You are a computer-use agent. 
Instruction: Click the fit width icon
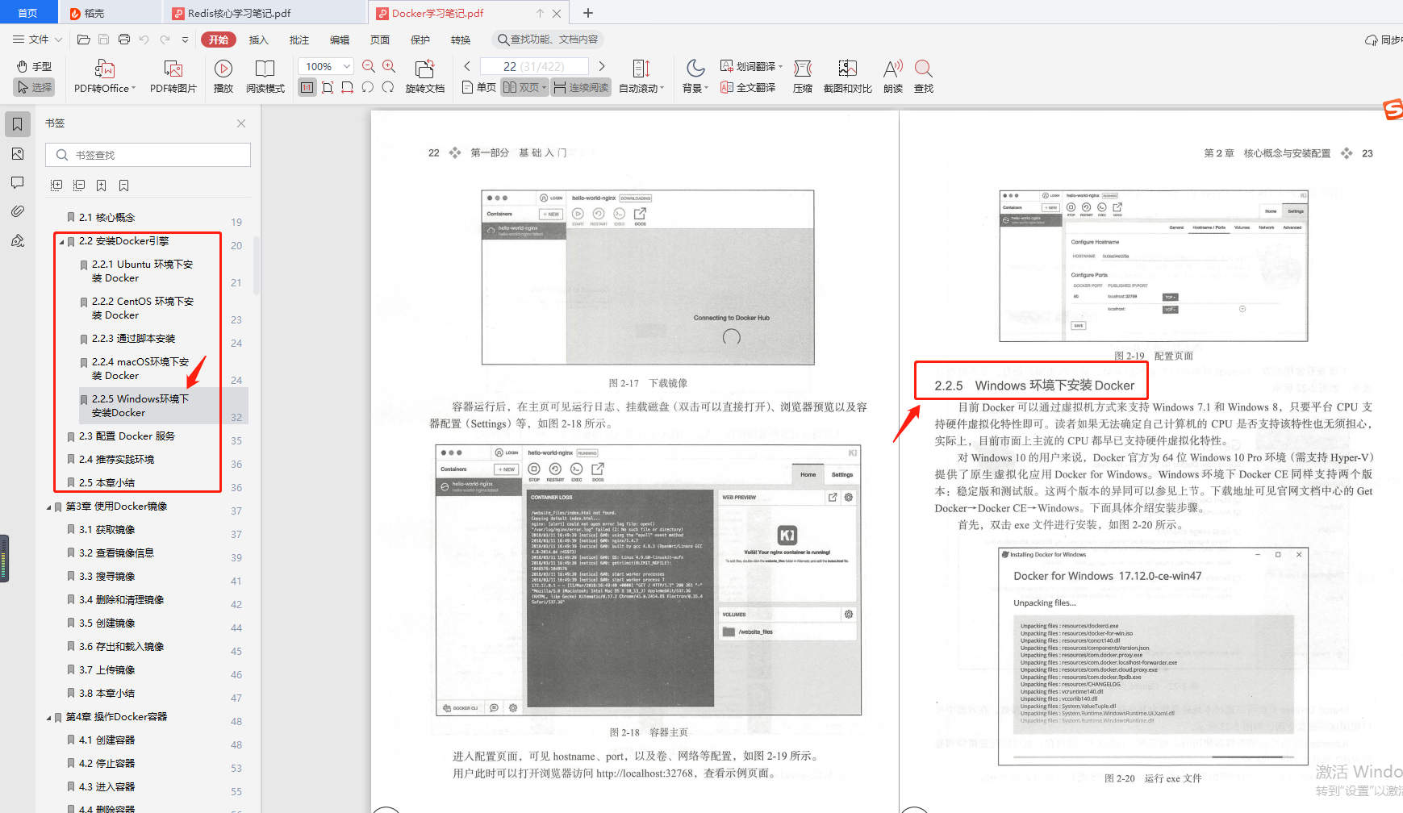click(x=348, y=87)
